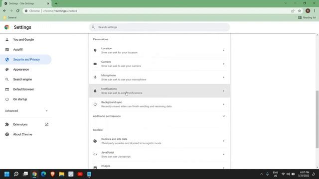
Task: Open the Windows Start menu
Action: click(x=7, y=174)
